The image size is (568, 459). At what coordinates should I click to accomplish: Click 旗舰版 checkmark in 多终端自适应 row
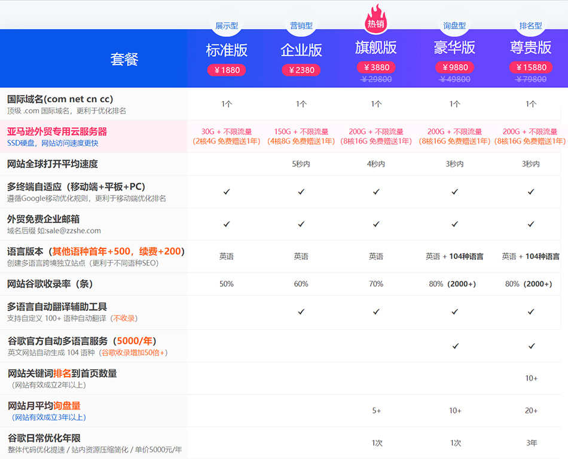376,191
